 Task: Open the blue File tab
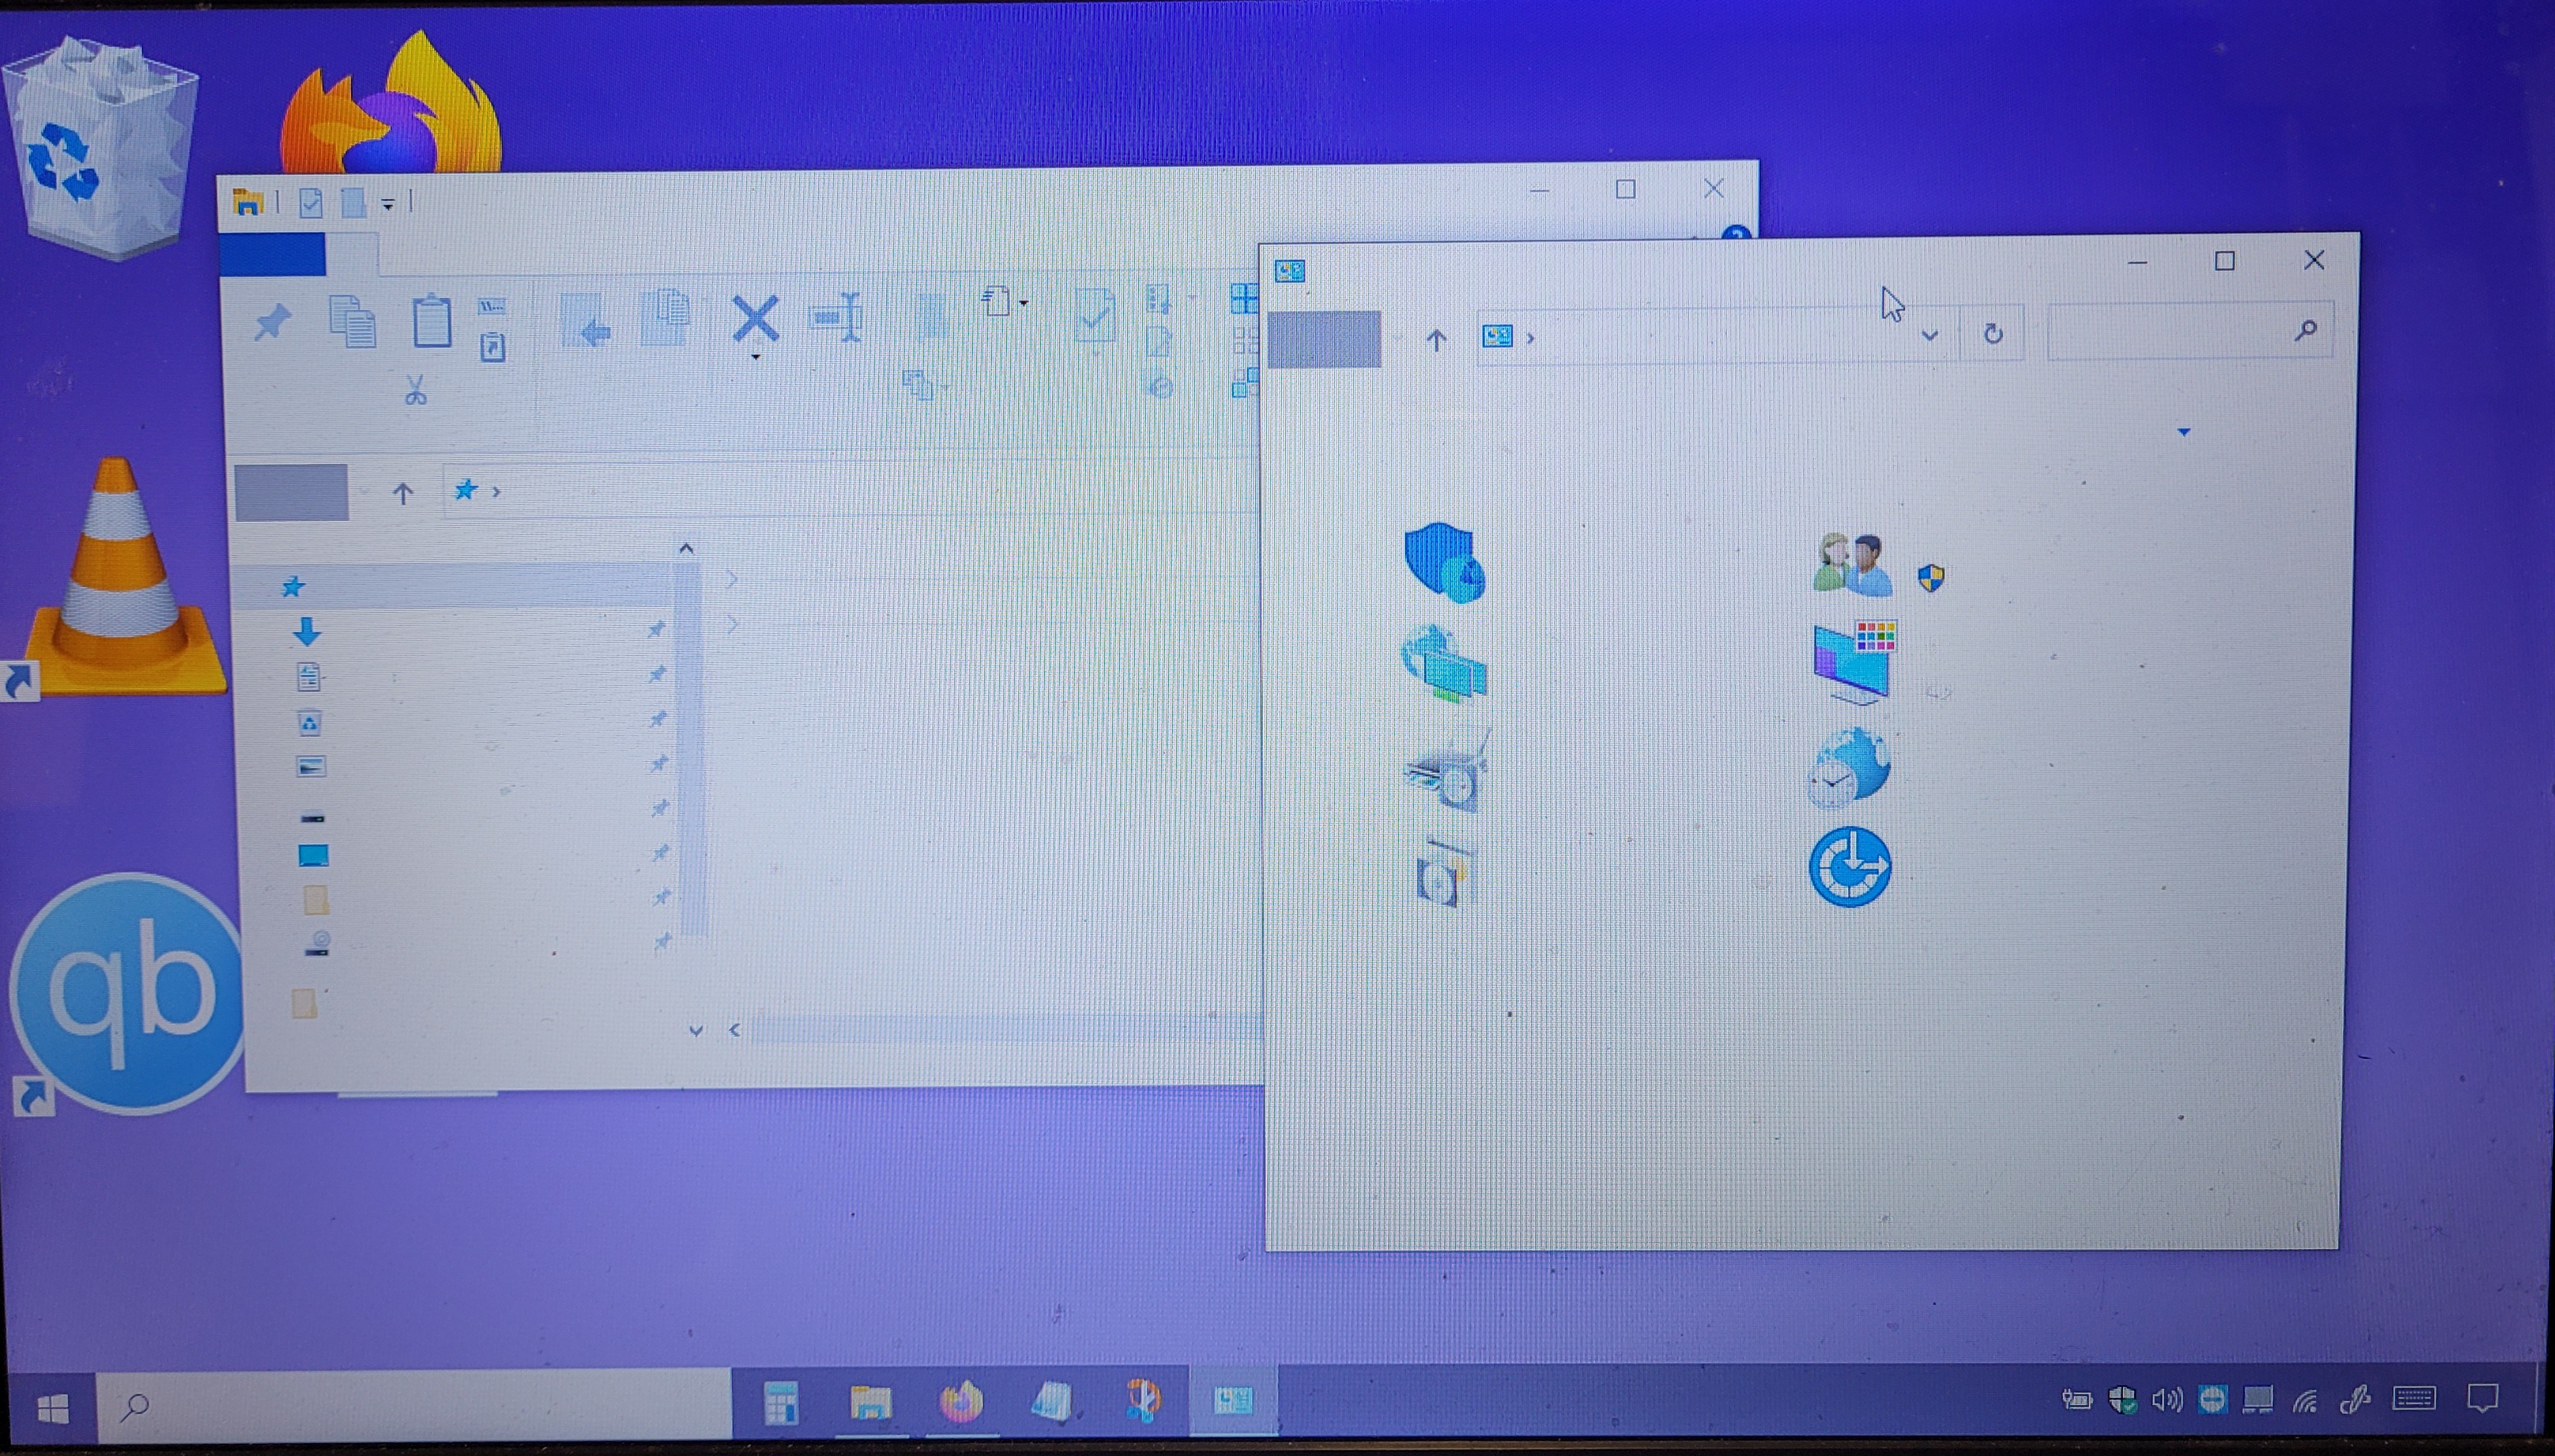(272, 254)
